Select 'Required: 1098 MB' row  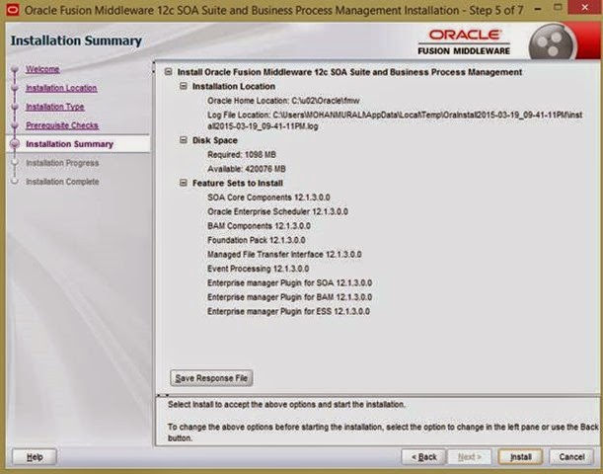coord(242,155)
